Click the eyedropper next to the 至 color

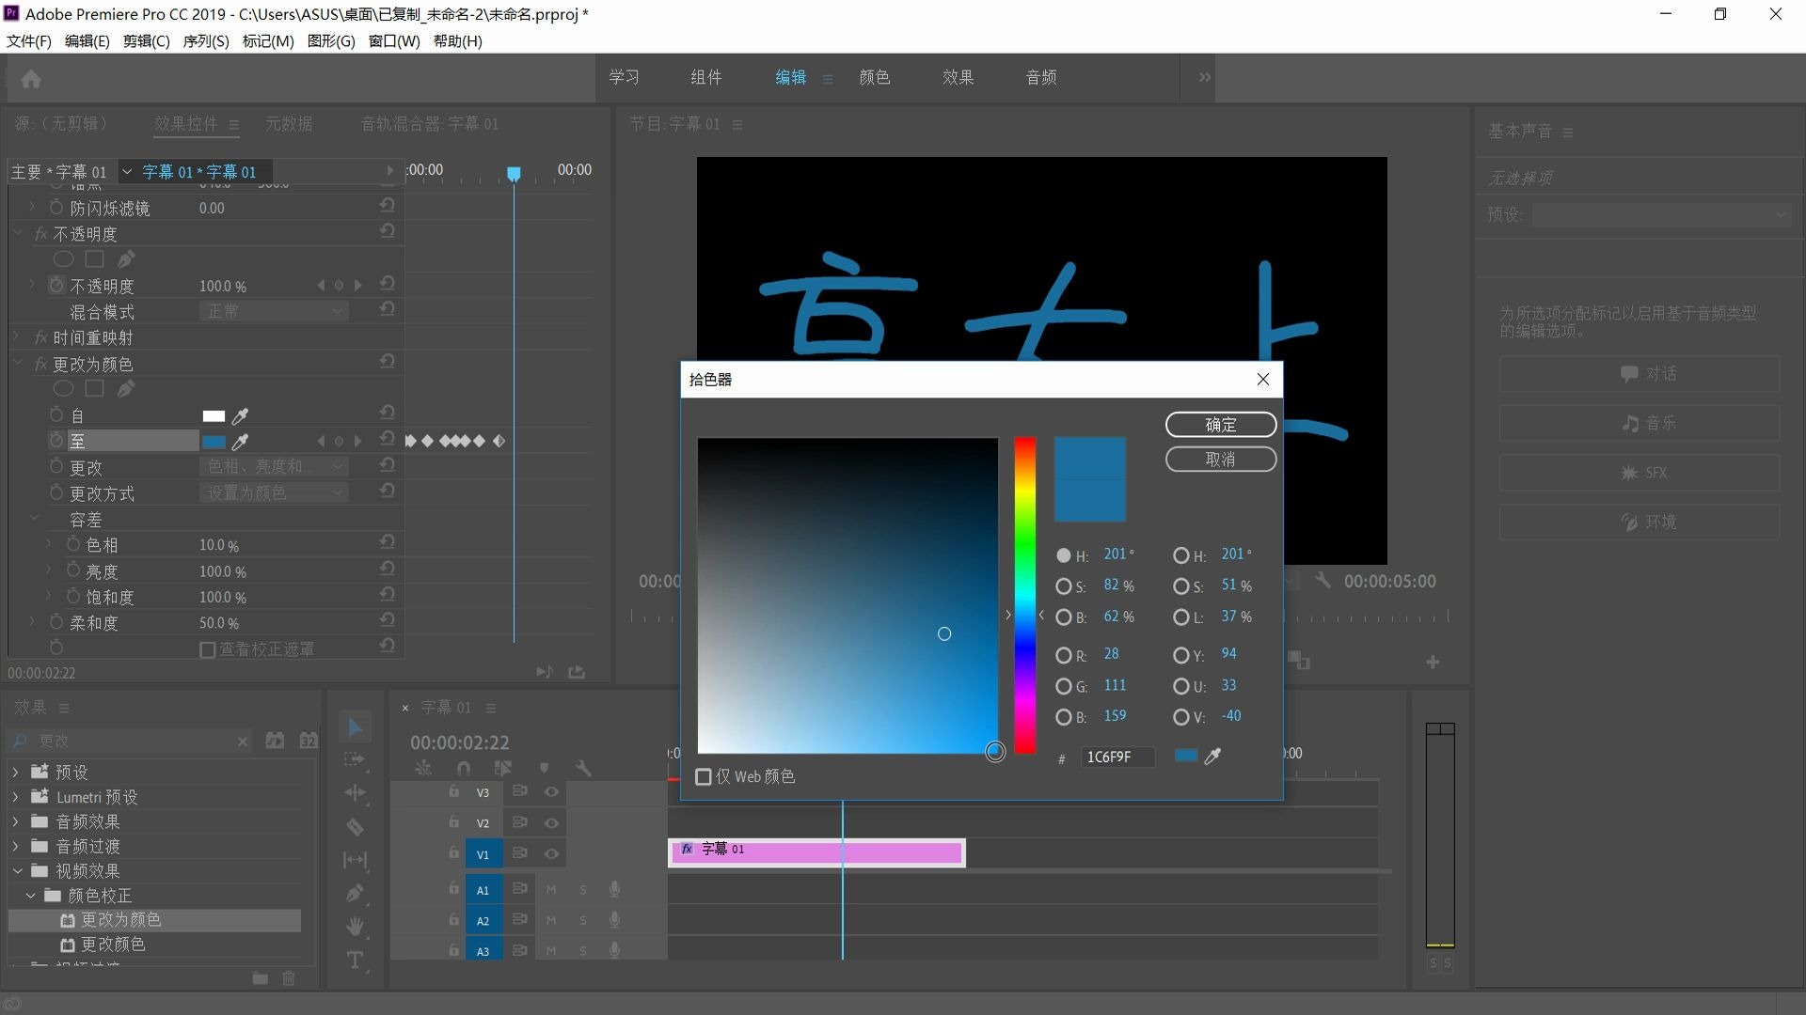[x=241, y=442]
